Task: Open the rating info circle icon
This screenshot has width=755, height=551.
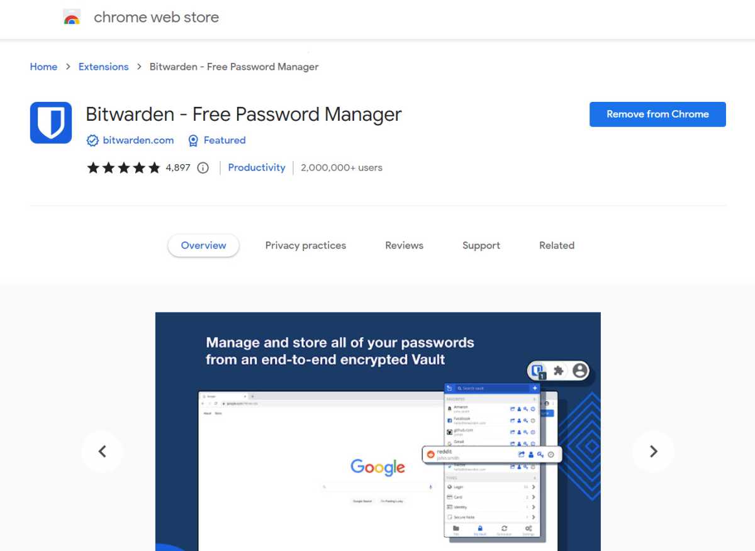Action: pyautogui.click(x=203, y=168)
